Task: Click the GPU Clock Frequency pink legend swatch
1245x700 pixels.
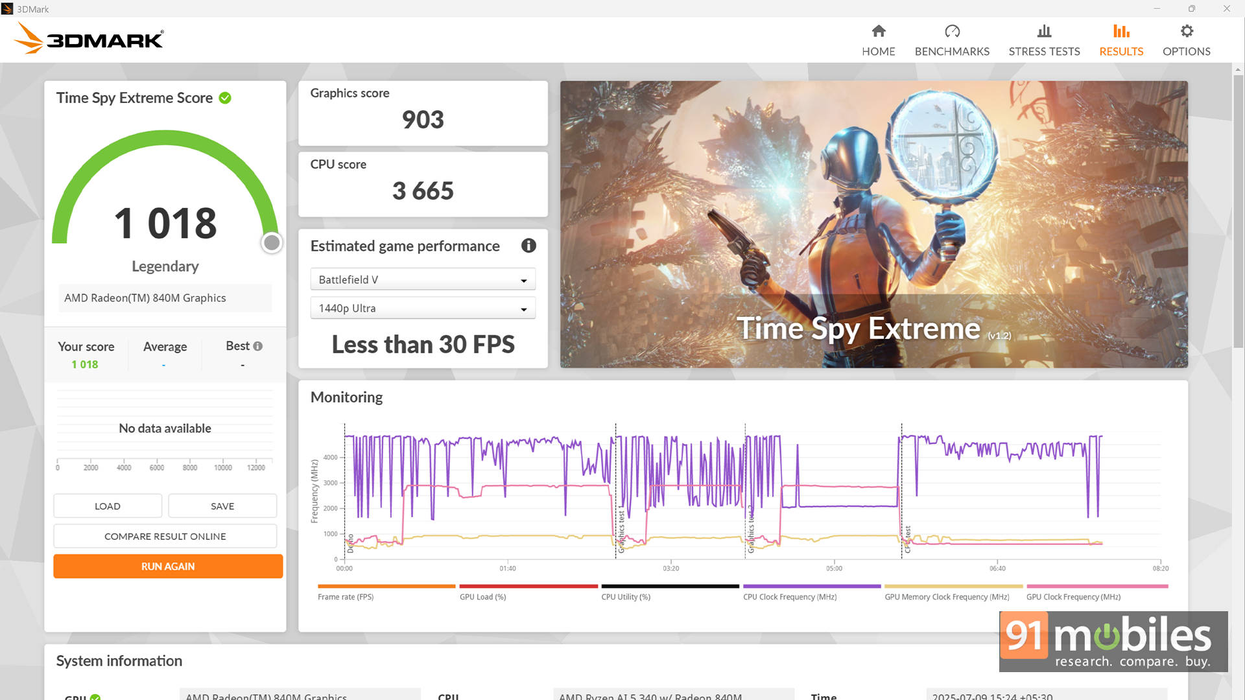Action: coord(1097,586)
